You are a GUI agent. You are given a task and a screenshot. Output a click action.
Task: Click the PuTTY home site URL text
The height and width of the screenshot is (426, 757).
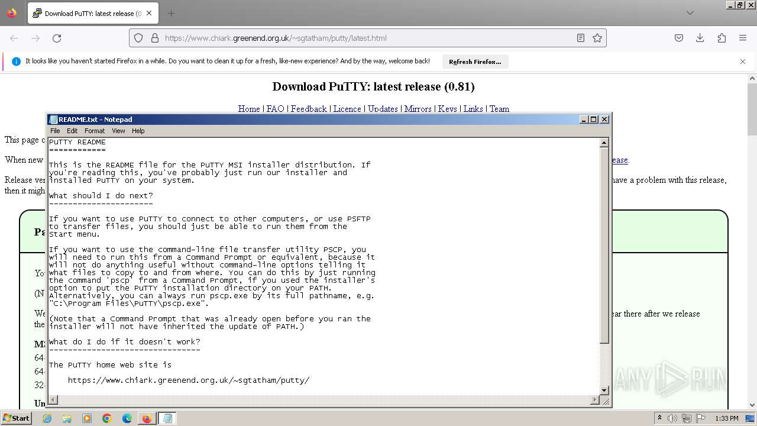click(189, 380)
